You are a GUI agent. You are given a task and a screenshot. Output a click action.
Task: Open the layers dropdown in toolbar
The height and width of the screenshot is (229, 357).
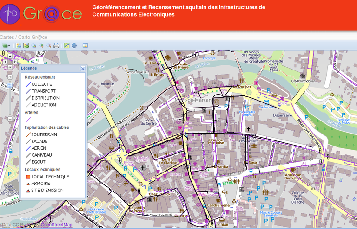[x=6, y=45]
